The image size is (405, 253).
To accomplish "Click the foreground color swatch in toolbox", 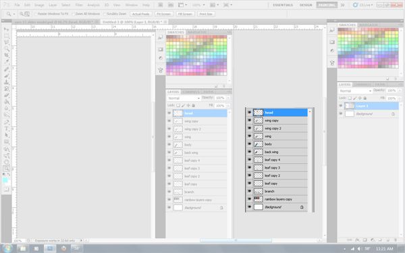I will 5,180.
